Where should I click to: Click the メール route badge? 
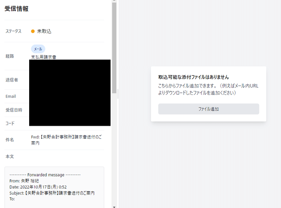[38, 49]
